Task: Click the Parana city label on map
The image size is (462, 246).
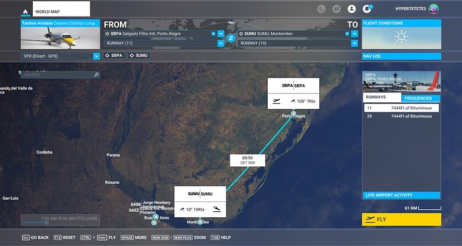Action: (113, 155)
